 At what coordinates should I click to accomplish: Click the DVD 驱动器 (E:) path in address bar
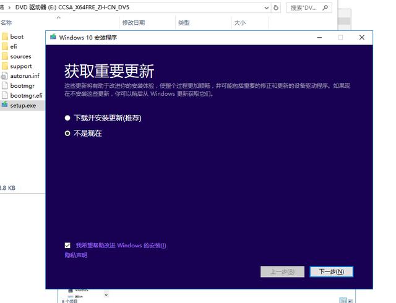[72, 7]
